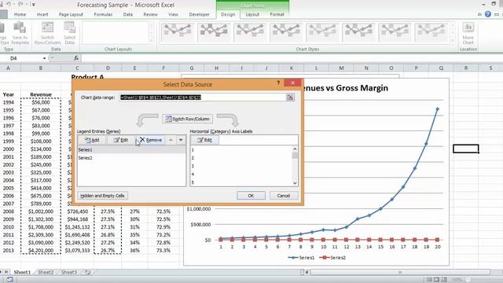
Task: Collapse dialog via range selector icon
Action: [x=290, y=97]
